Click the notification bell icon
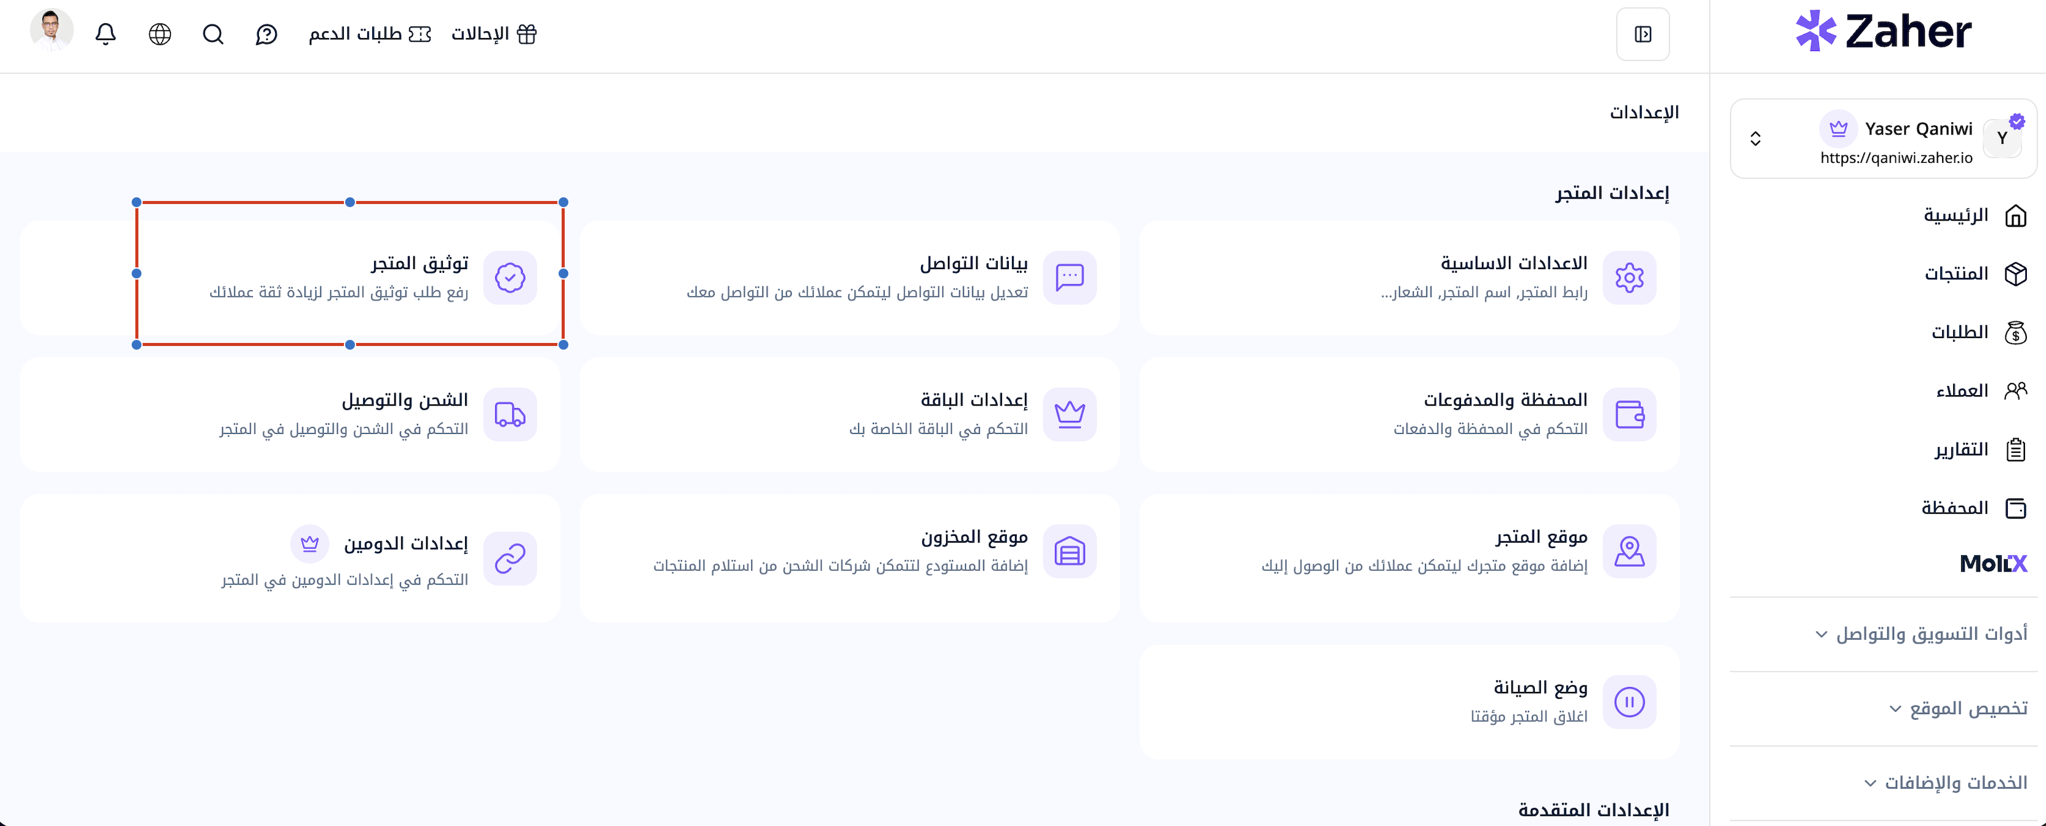 point(106,34)
